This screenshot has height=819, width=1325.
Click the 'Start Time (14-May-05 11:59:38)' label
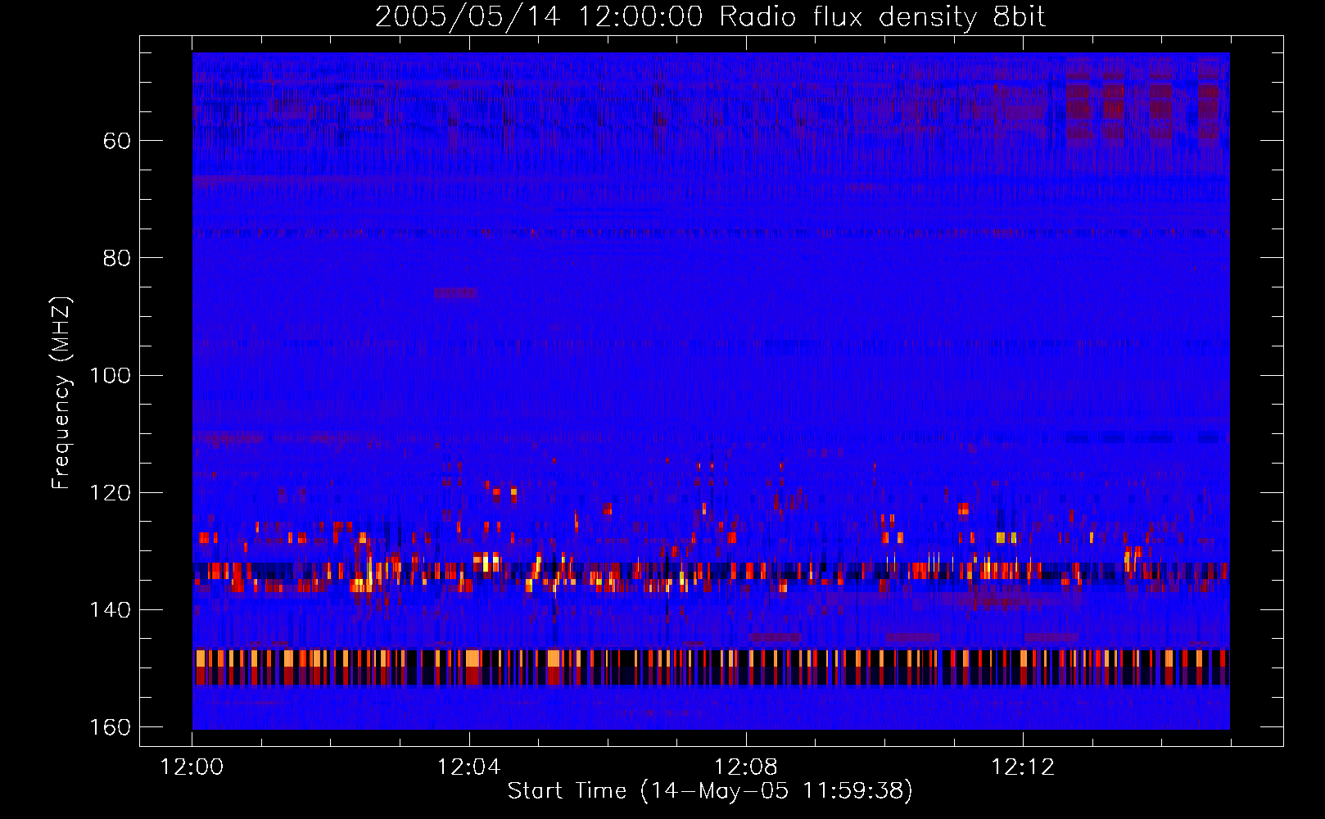click(x=710, y=791)
